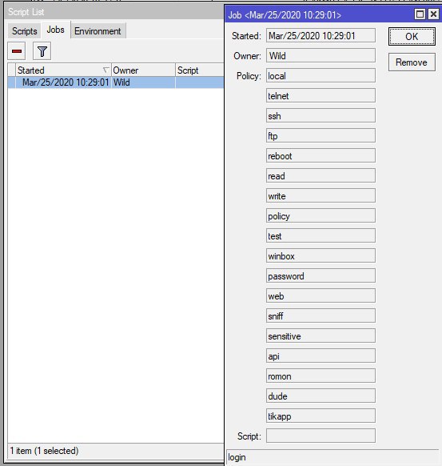Viewport: 442px width, 466px height.
Task: Click the Owner field showing Wild
Action: [x=321, y=55]
